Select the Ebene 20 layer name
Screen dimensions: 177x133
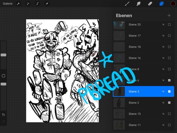click(135, 25)
